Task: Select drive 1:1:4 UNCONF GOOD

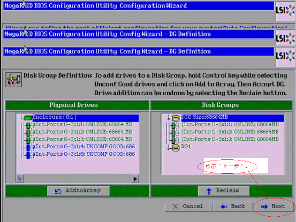Action: (85, 147)
